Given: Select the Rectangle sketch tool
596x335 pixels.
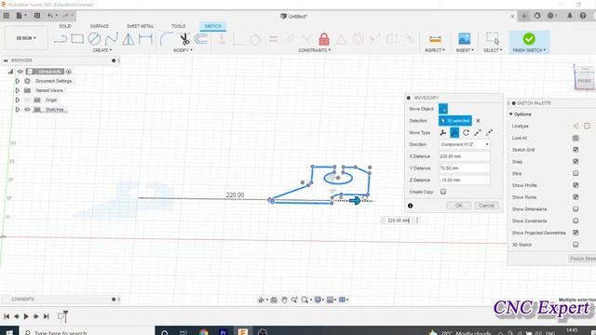Looking at the screenshot, I should click(77, 39).
